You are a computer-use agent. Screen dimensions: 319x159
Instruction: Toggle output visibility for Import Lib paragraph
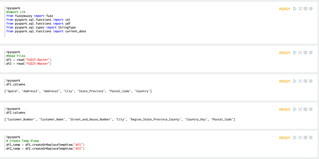tap(306, 9)
